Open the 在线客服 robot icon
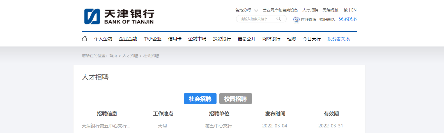 click(x=296, y=20)
